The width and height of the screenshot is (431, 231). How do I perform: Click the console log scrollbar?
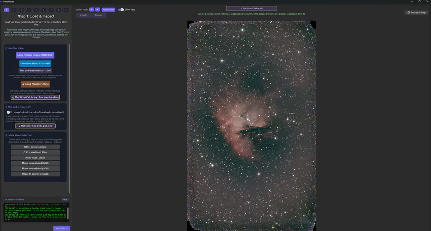(68, 213)
